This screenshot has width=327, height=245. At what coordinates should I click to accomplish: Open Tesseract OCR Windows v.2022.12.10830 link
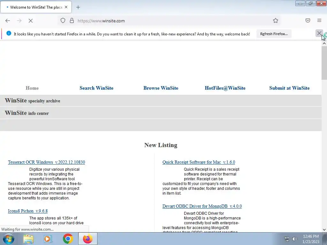click(x=47, y=162)
